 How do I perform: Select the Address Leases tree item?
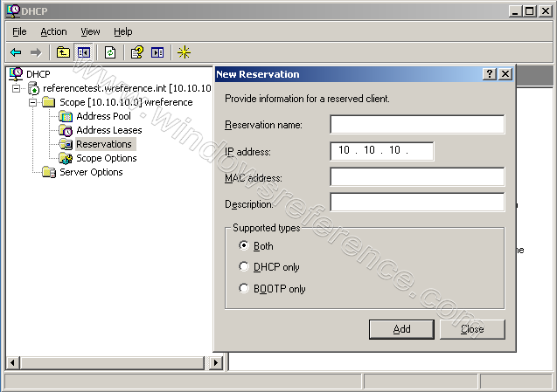109,130
